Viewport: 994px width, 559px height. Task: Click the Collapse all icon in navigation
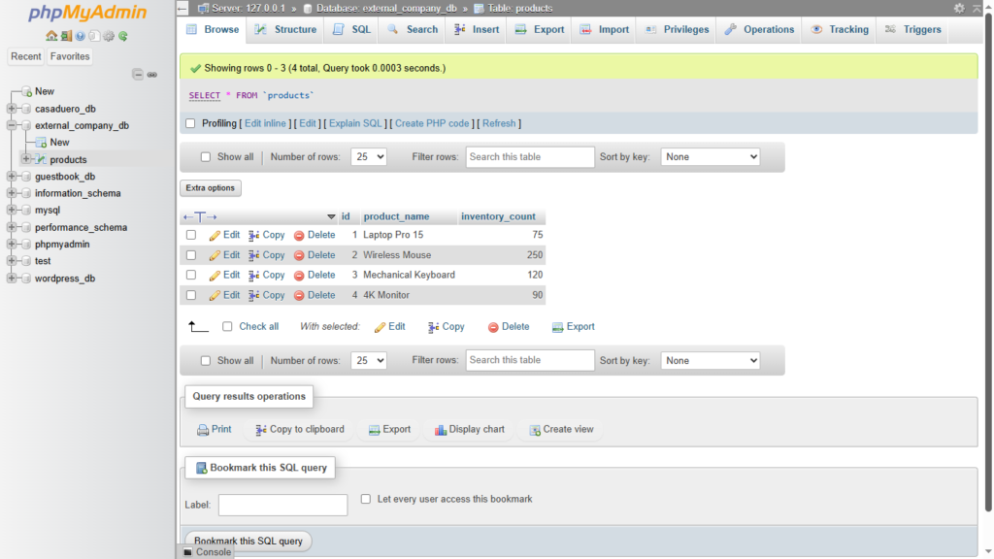tap(138, 75)
